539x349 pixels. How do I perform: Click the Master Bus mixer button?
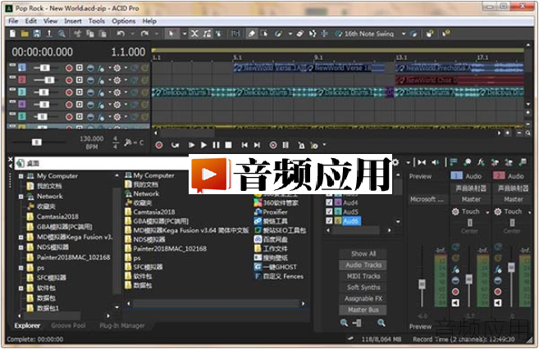tap(363, 310)
